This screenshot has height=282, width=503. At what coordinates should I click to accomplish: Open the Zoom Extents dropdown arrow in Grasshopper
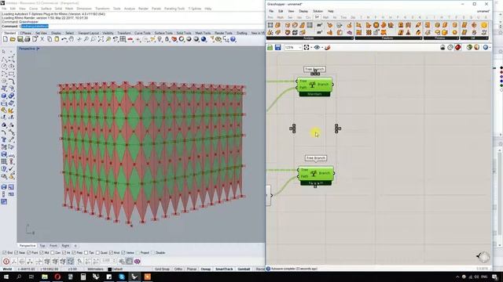pyautogui.click(x=311, y=48)
